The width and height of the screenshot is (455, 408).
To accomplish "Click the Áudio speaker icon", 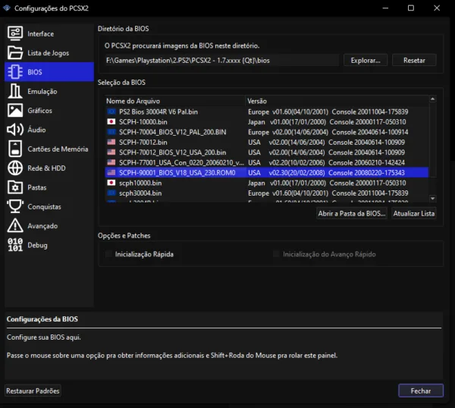I will (15, 130).
